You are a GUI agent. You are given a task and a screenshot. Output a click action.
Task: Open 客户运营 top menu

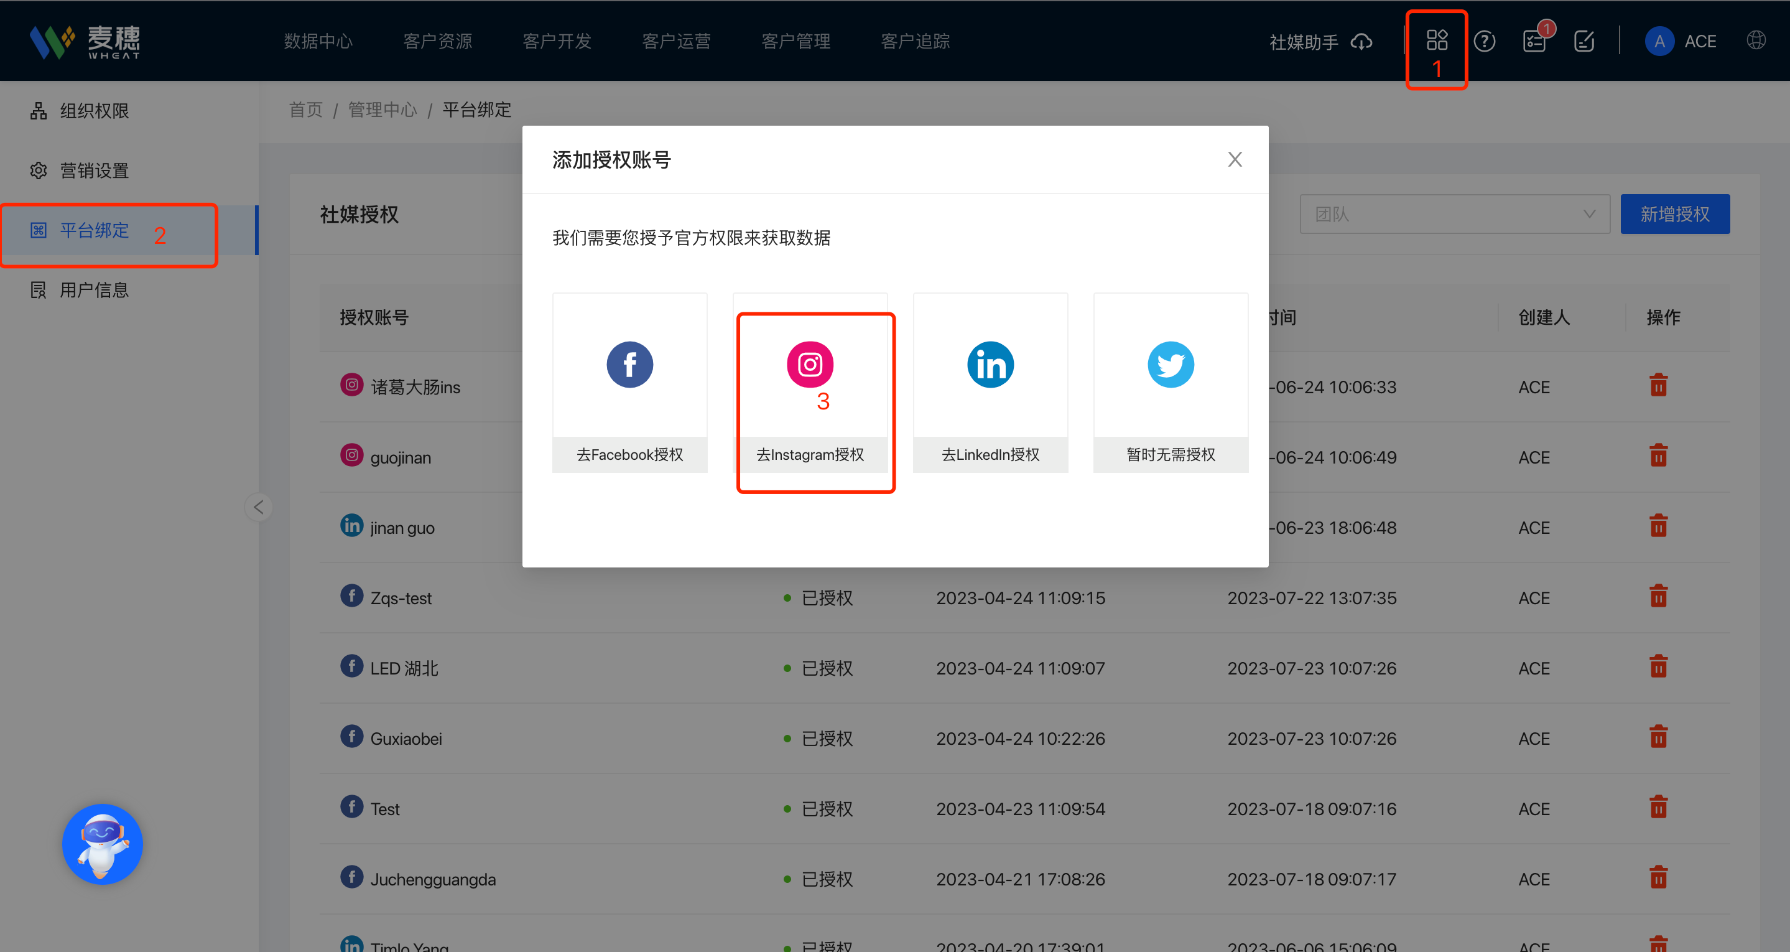pos(676,41)
